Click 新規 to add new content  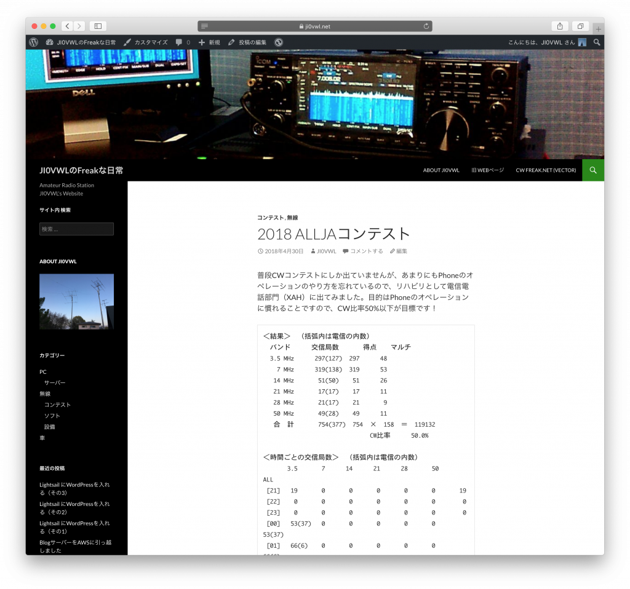click(209, 42)
